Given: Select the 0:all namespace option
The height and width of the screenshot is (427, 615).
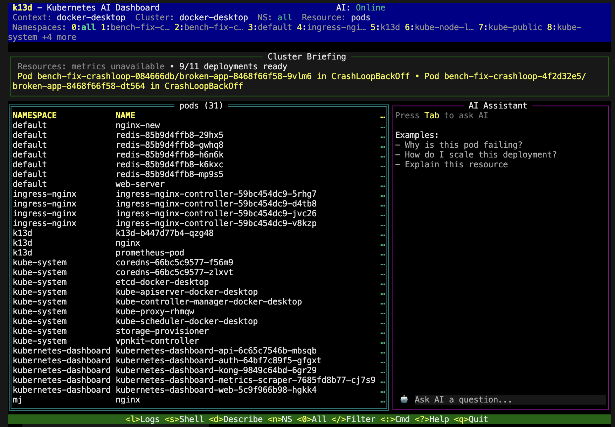Looking at the screenshot, I should [84, 27].
